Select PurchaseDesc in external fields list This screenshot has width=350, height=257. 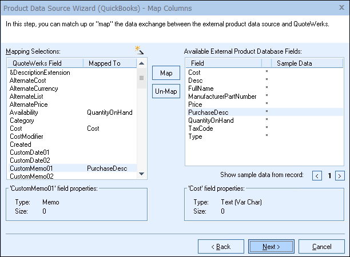[207, 113]
